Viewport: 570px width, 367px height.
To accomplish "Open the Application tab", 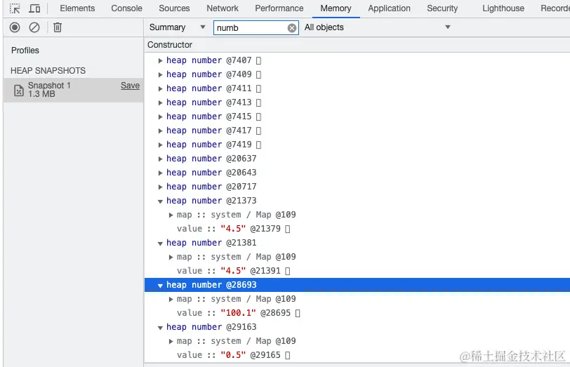I will point(389,8).
